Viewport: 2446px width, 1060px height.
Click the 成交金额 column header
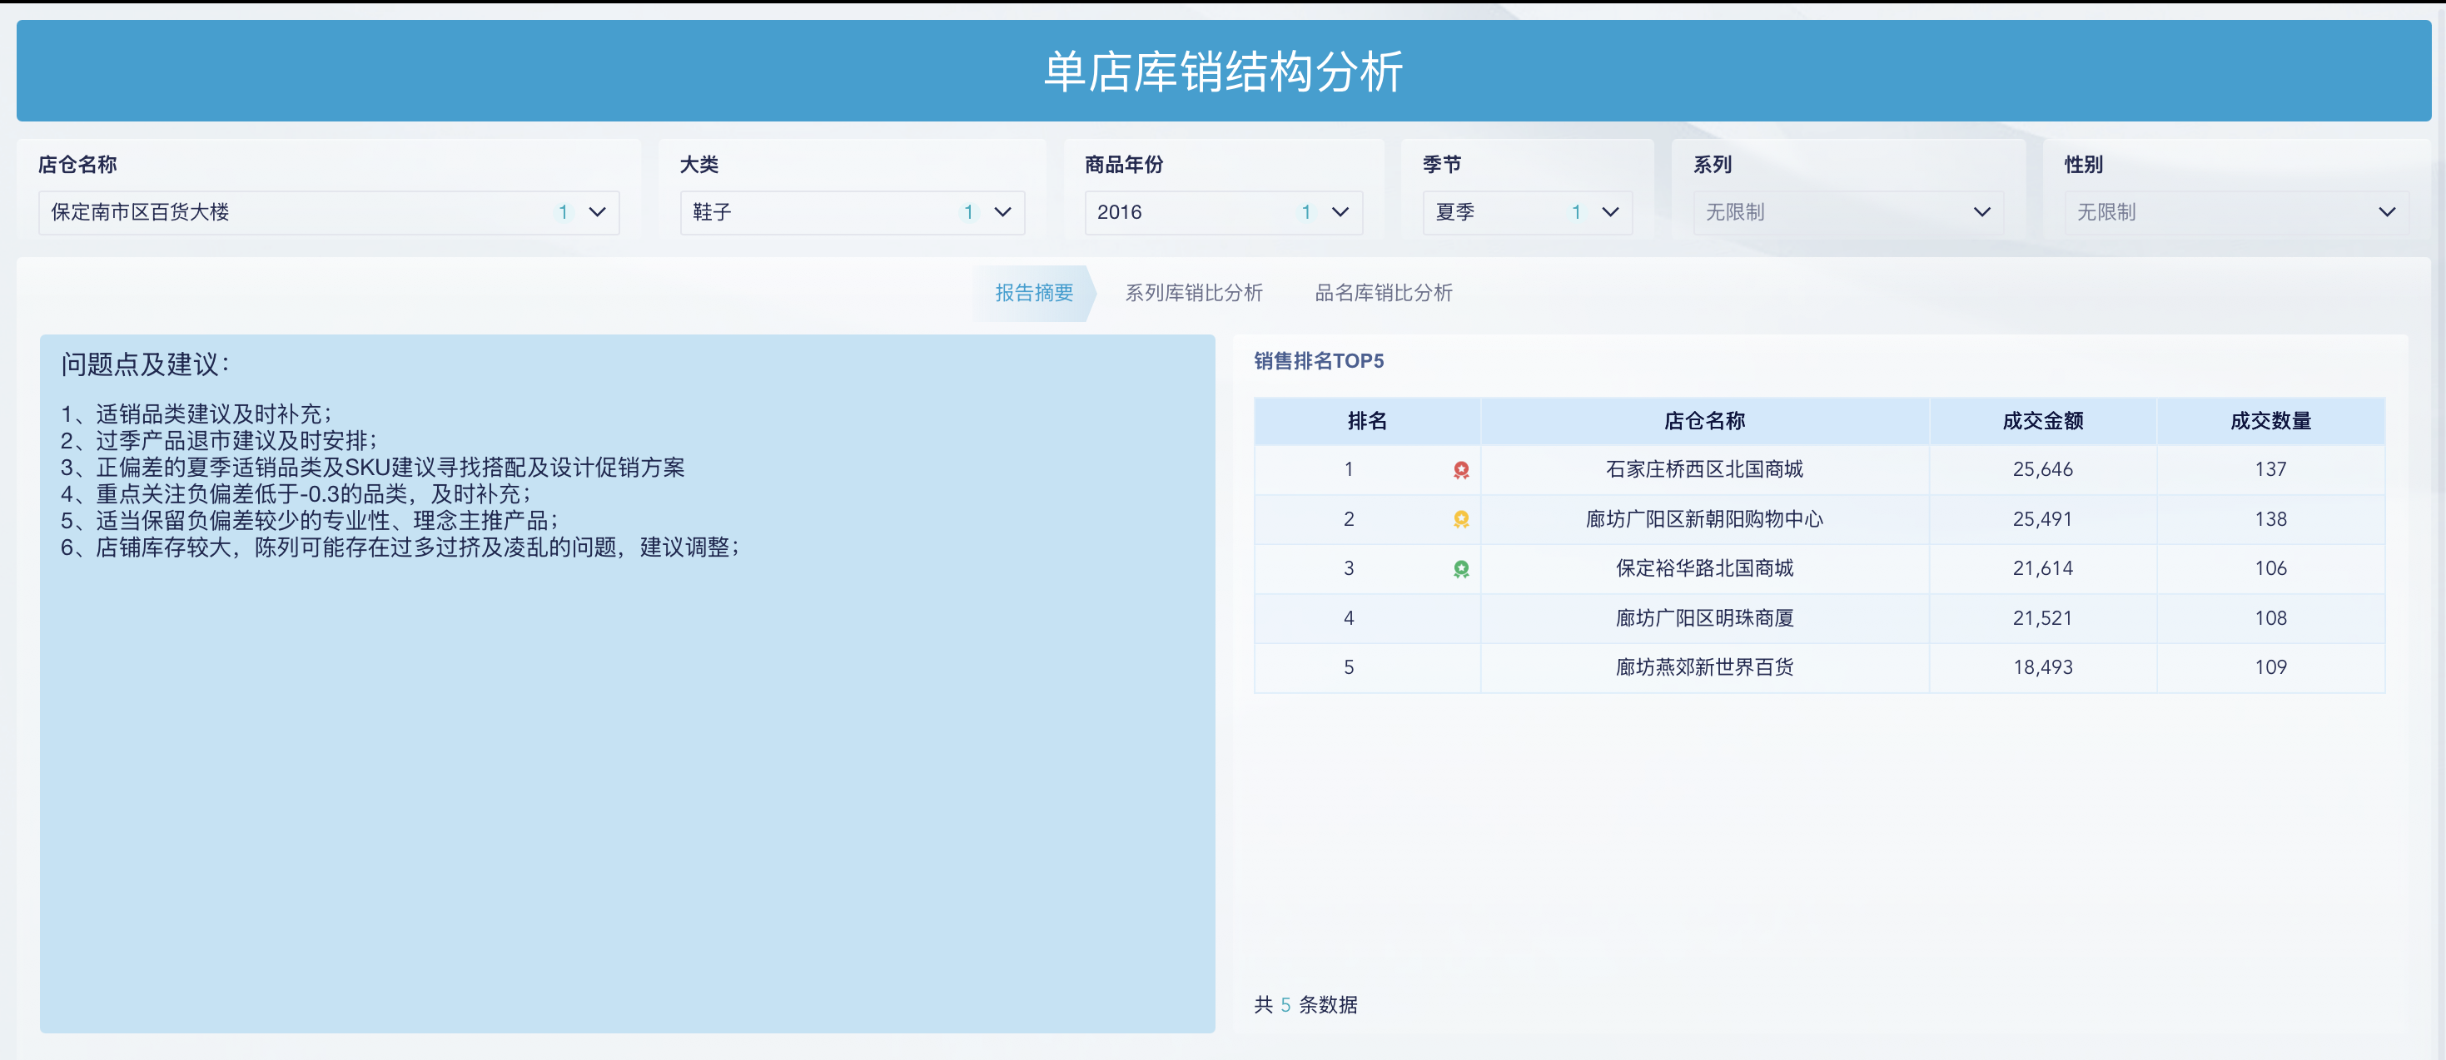click(x=2042, y=420)
